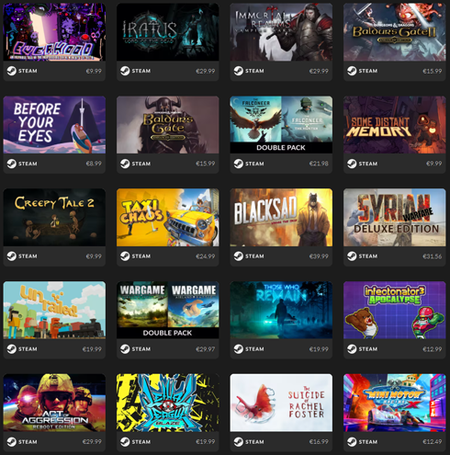
Task: Open the Wargame Double Pack thumbnail
Action: point(168,310)
